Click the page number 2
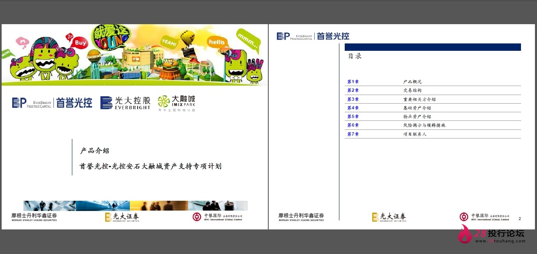Image resolution: width=537 pixels, height=254 pixels. (x=520, y=219)
